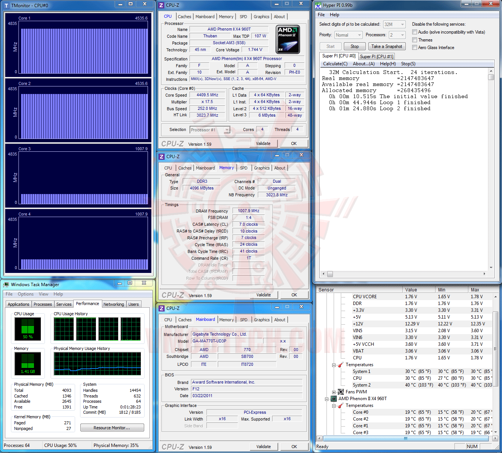The height and width of the screenshot is (453, 502).
Task: Open the Processor #1 selection dropdown
Action: [x=210, y=130]
